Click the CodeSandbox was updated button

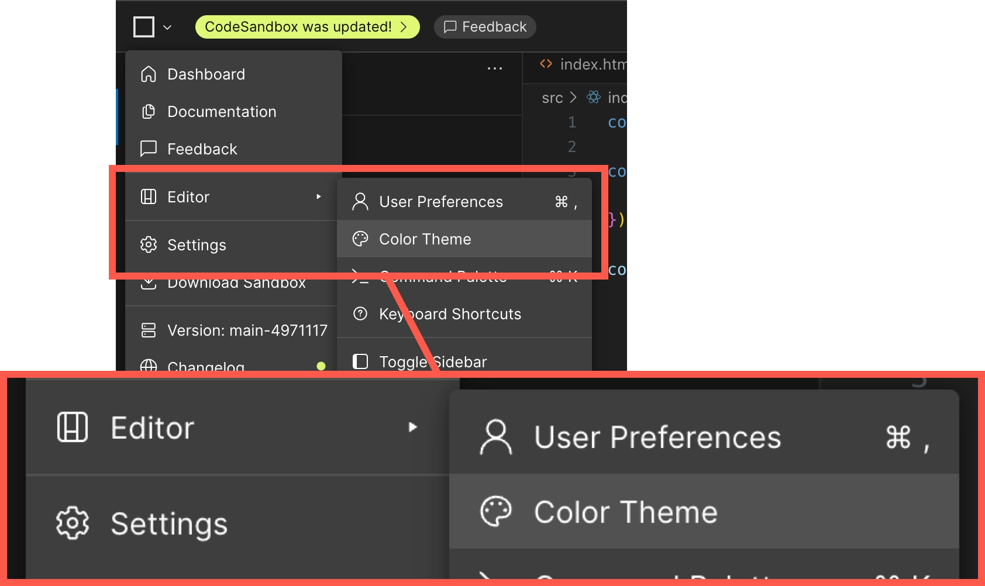click(306, 26)
